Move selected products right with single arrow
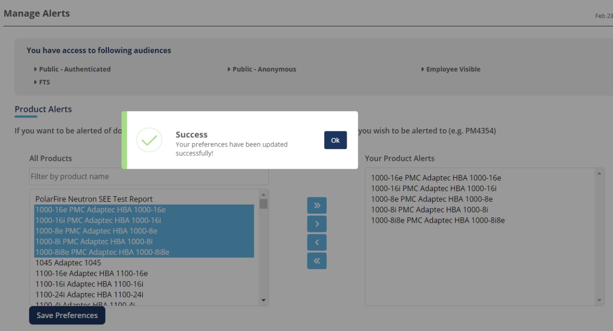Screen dimensions: 613x331 tap(317, 224)
